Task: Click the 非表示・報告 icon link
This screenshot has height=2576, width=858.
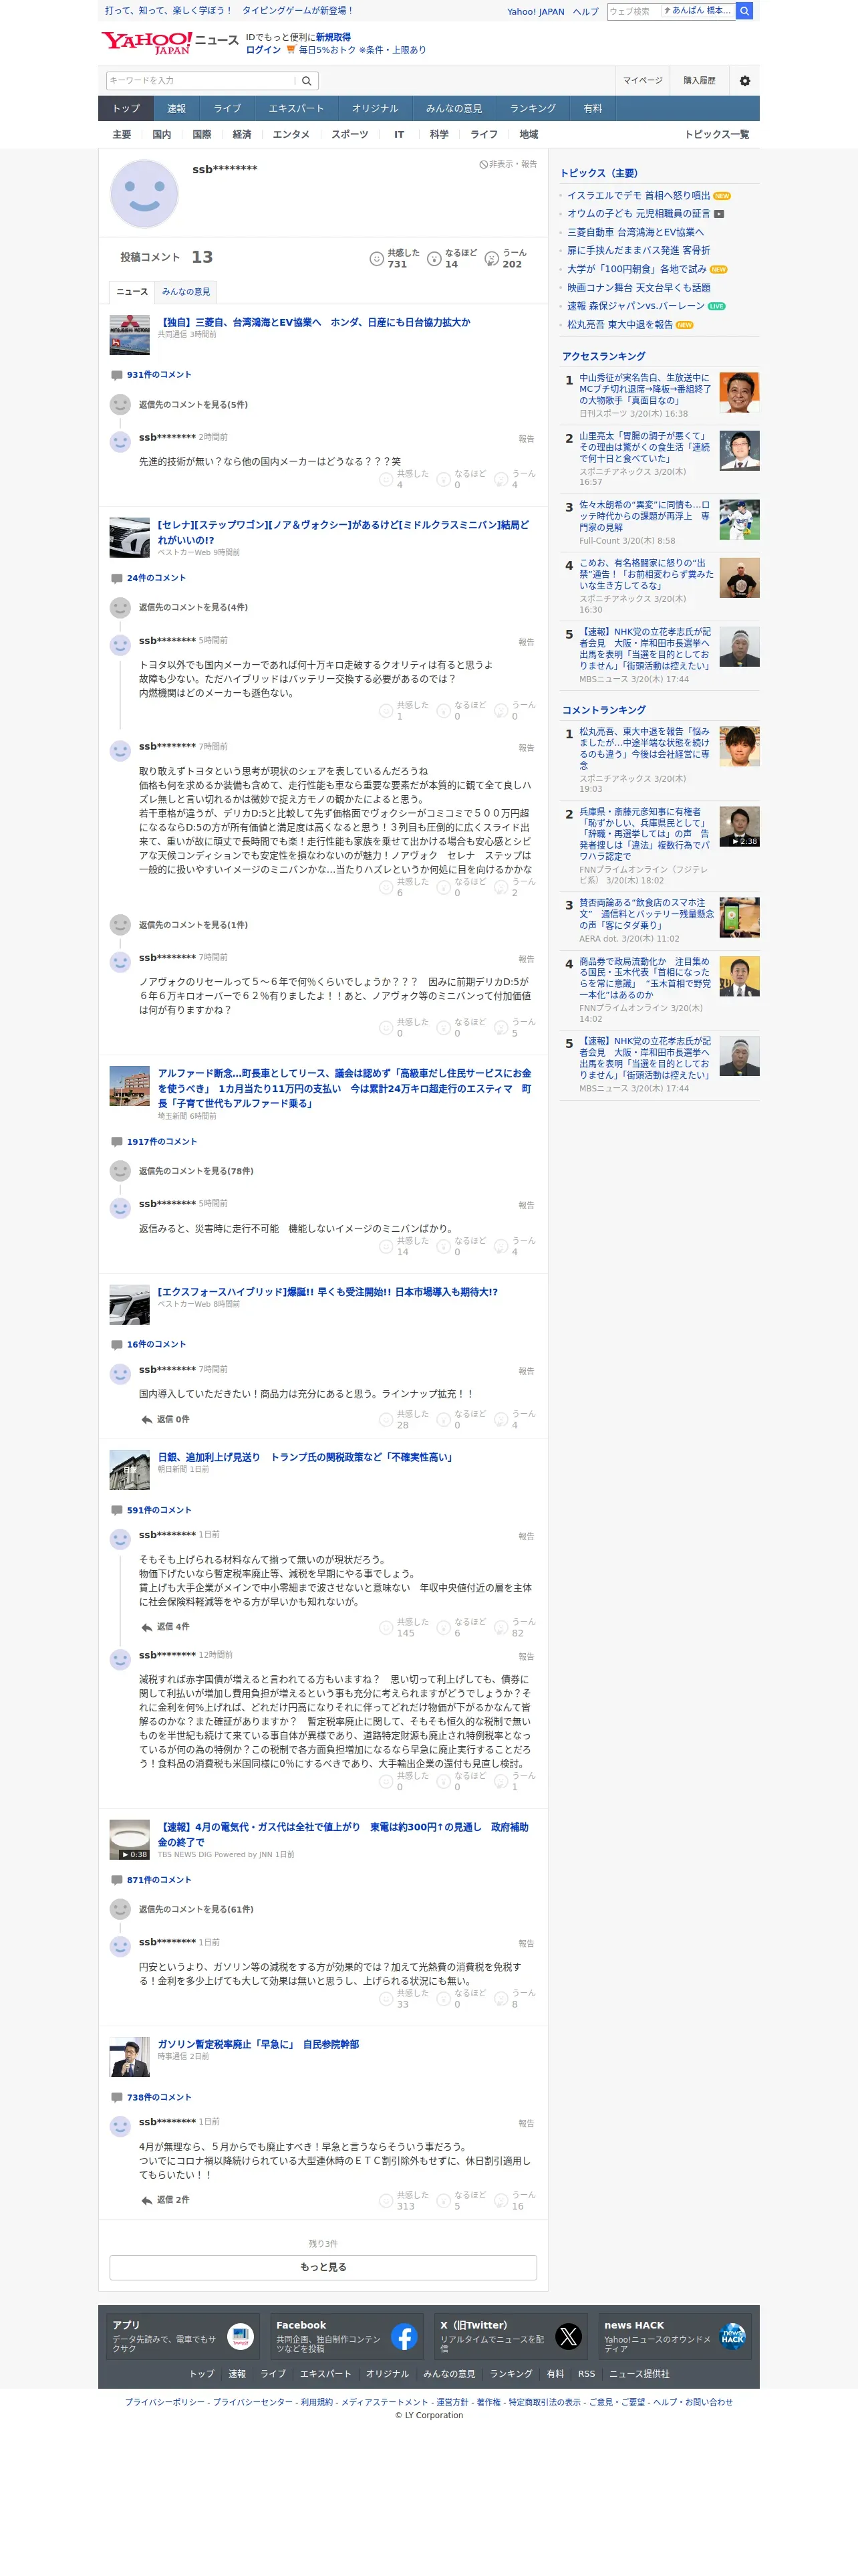Action: (509, 164)
